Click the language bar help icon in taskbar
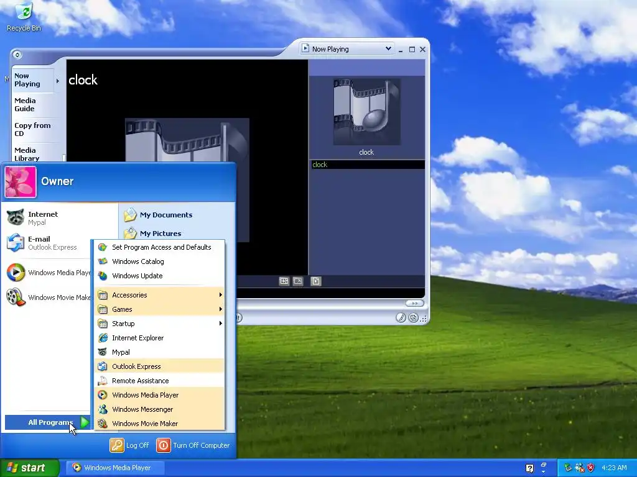 [529, 468]
